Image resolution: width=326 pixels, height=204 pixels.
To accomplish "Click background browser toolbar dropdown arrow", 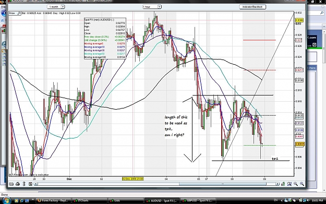I will click(x=324, y=27).
